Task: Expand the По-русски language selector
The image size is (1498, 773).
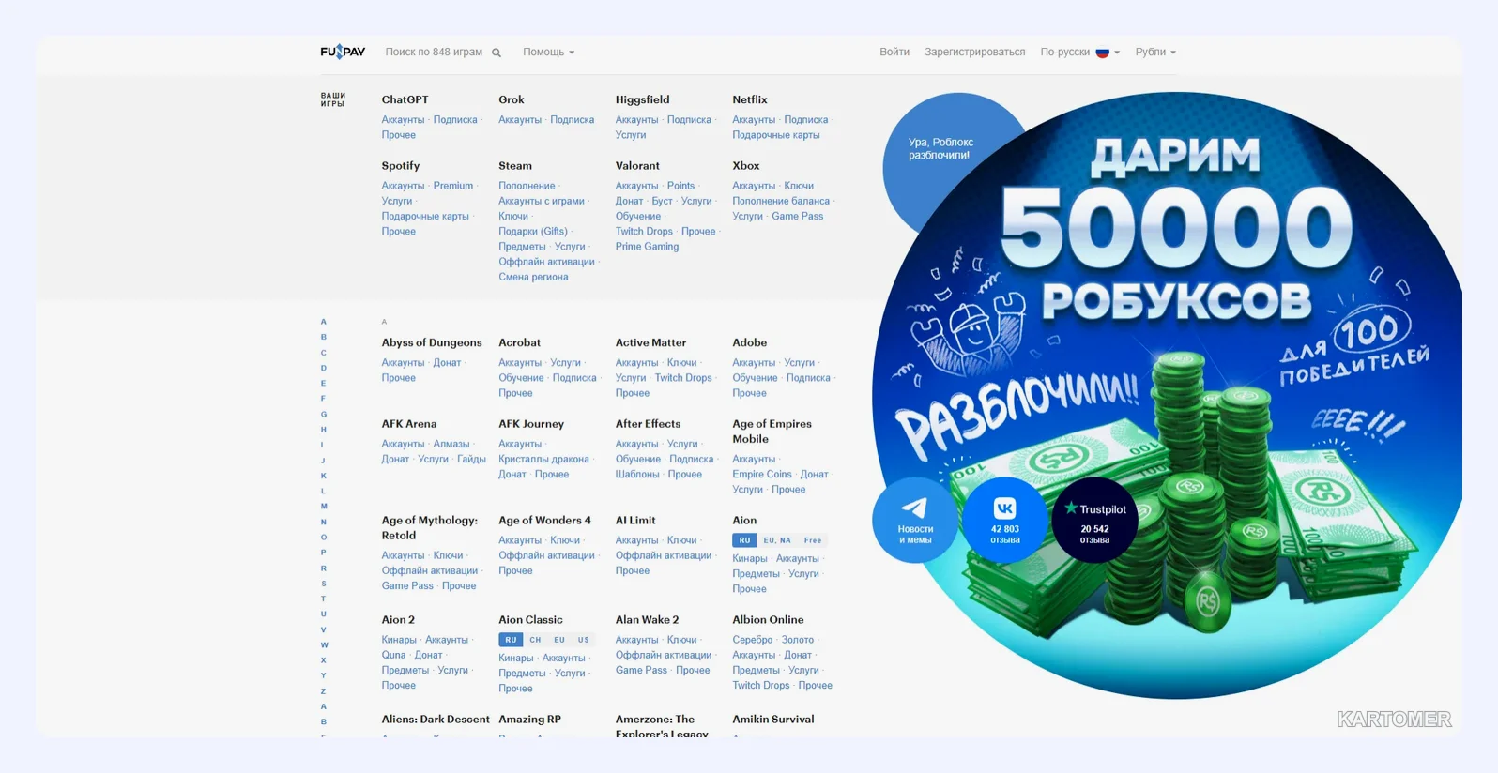Action: 1079,53
